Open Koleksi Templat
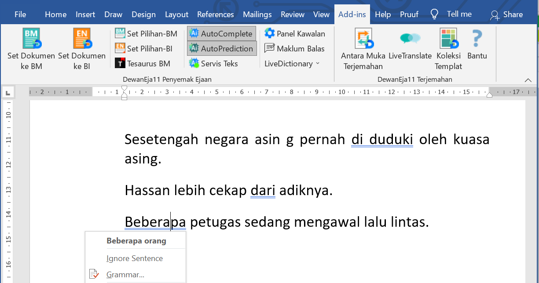Image resolution: width=539 pixels, height=283 pixels. pos(448,39)
